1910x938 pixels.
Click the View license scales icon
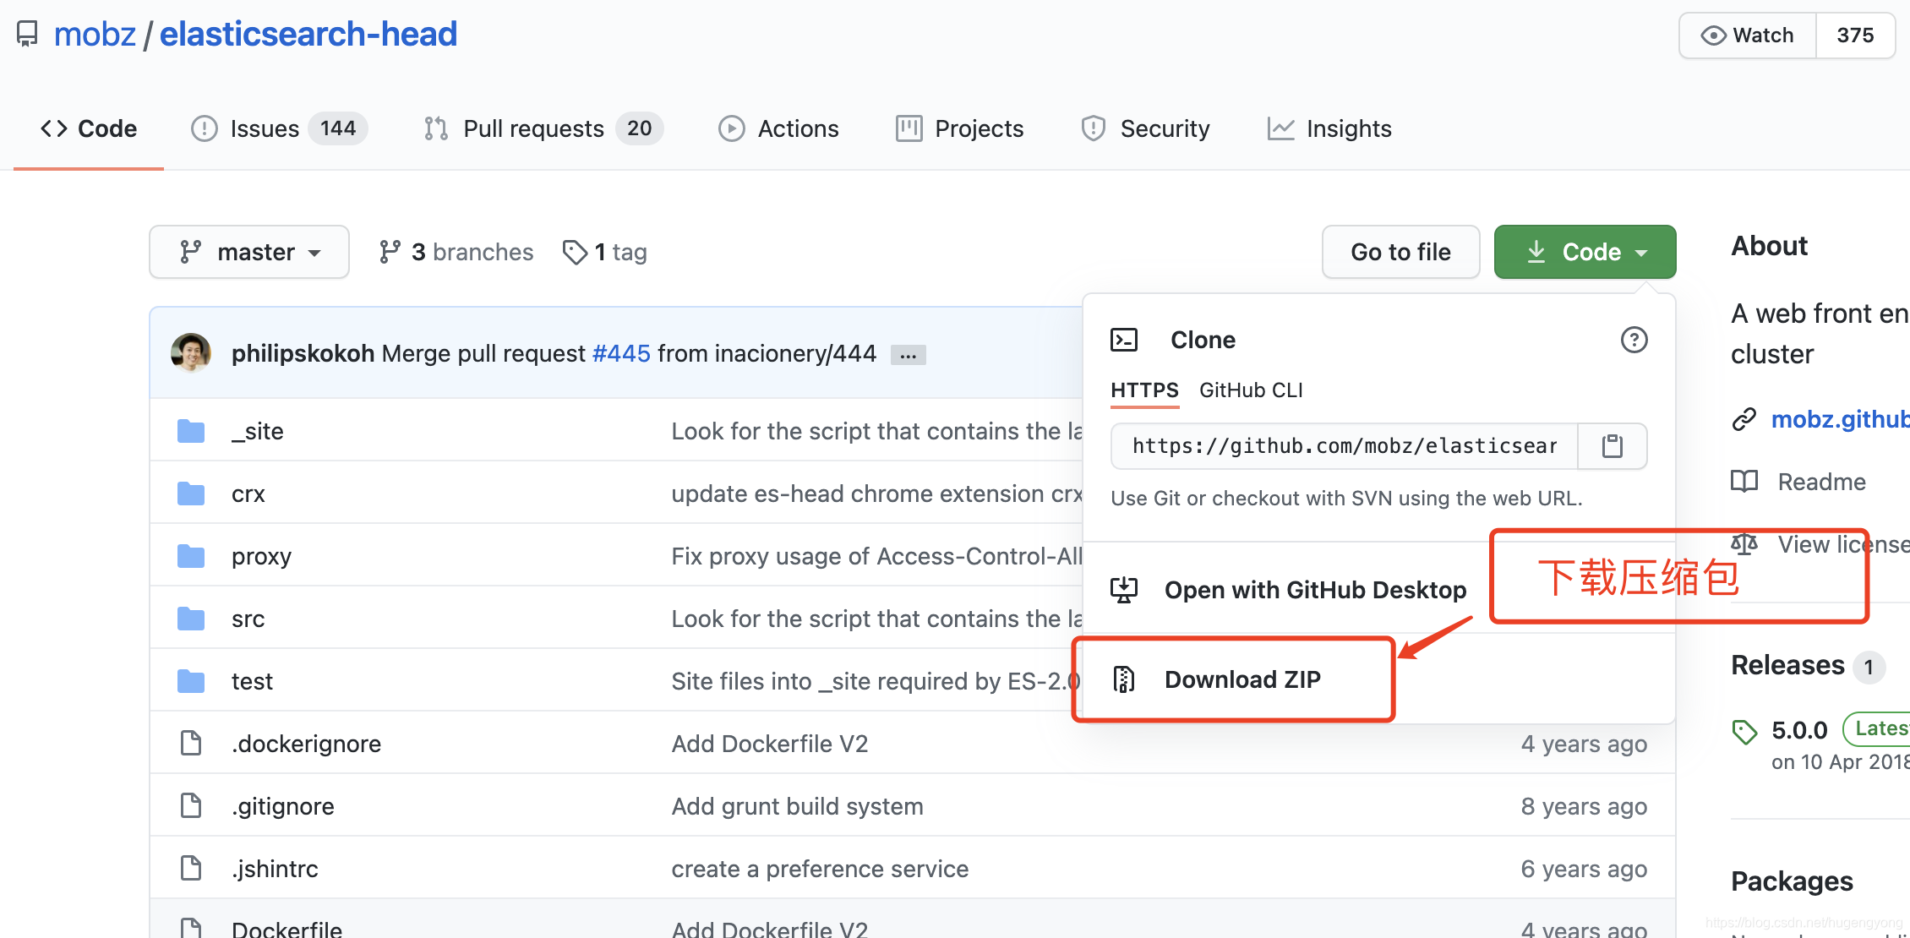(1744, 543)
